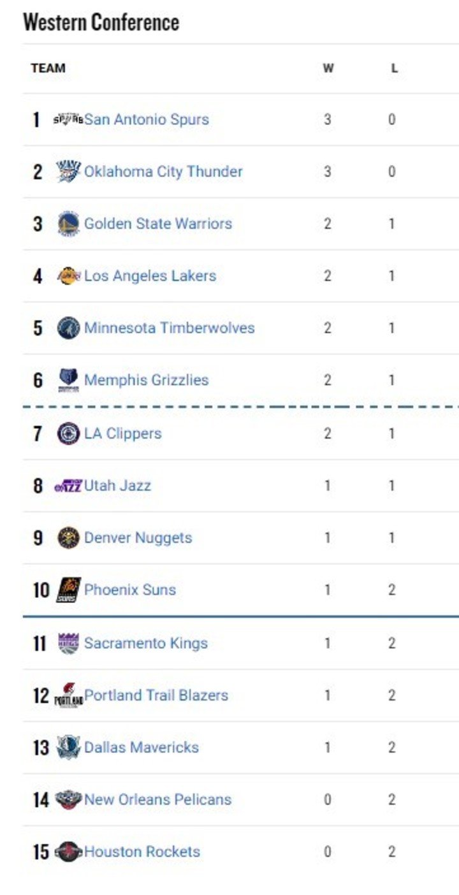459x895 pixels.
Task: Select the Golden State Warriors name link
Action: point(158,224)
